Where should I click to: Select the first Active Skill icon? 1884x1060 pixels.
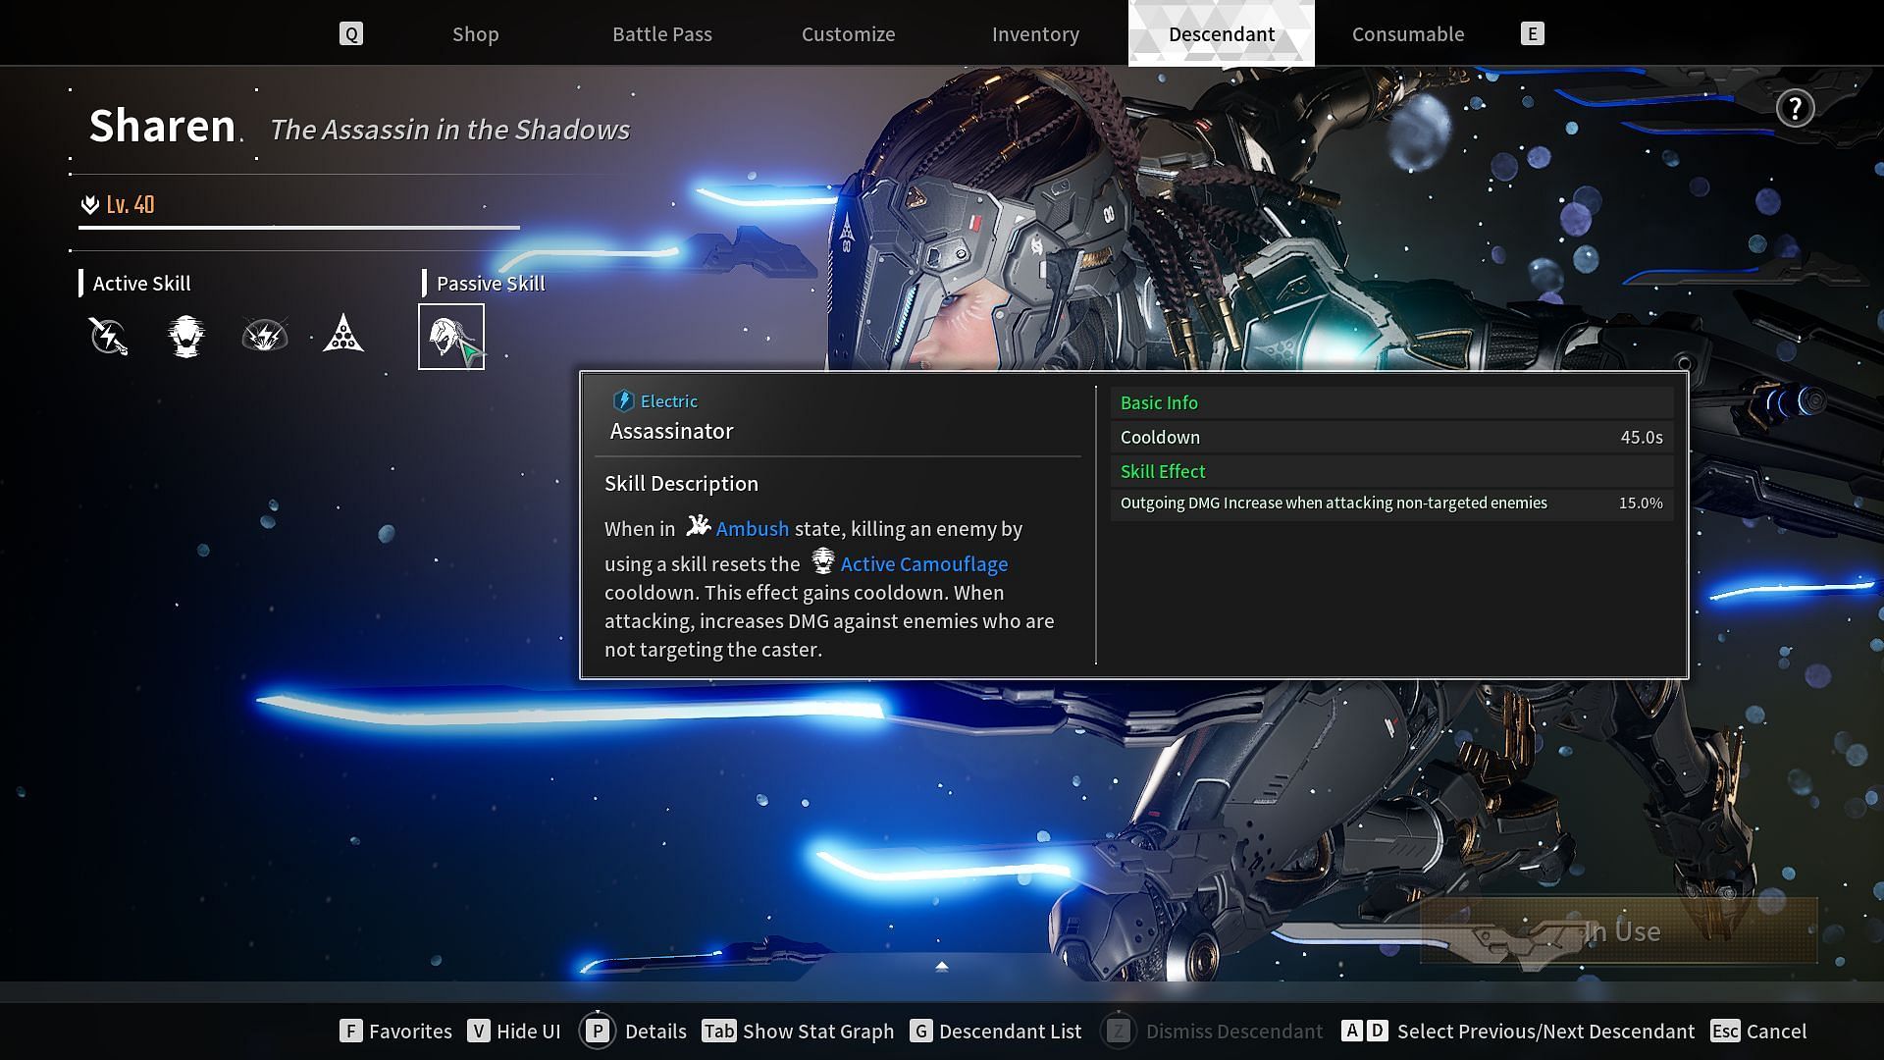click(x=109, y=336)
